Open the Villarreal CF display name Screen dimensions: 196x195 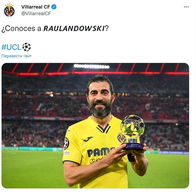point(36,7)
